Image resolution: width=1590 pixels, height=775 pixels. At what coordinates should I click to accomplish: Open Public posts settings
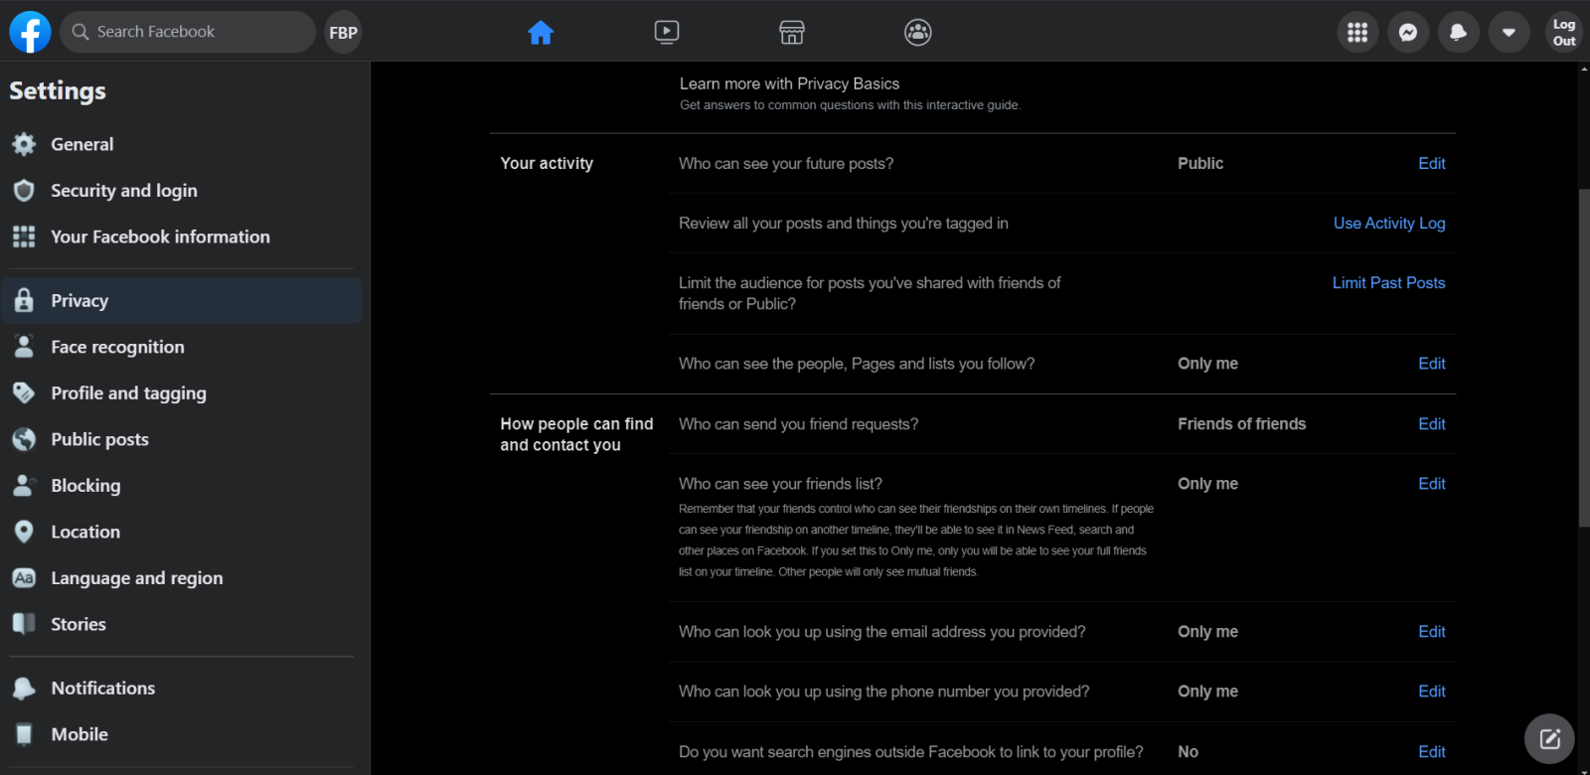coord(182,439)
